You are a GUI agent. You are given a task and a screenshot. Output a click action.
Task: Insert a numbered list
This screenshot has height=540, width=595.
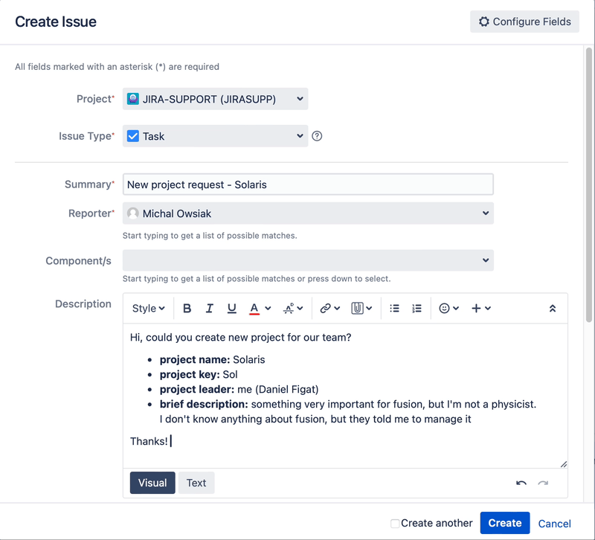point(416,309)
